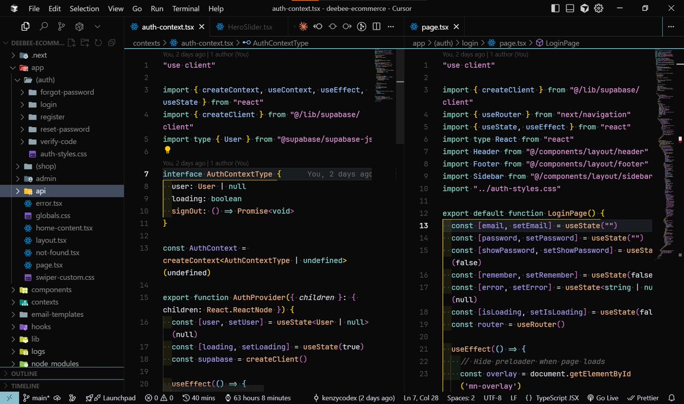Toggle primary sidebar layout button

click(555, 9)
